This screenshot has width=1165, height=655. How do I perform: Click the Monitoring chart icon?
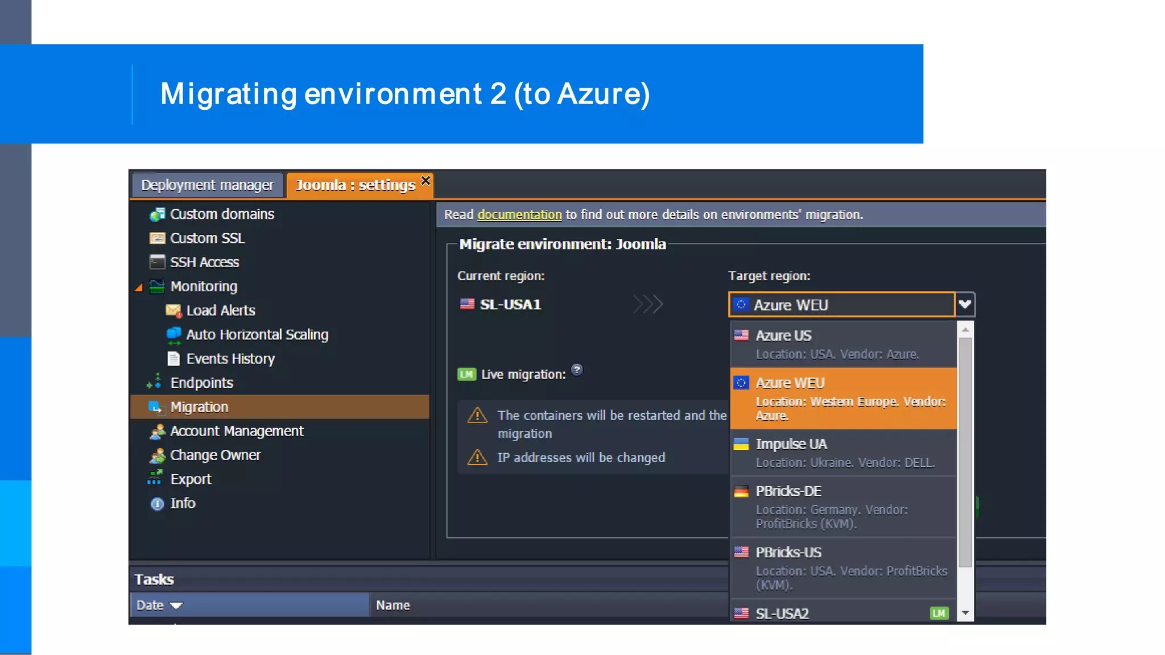[157, 287]
